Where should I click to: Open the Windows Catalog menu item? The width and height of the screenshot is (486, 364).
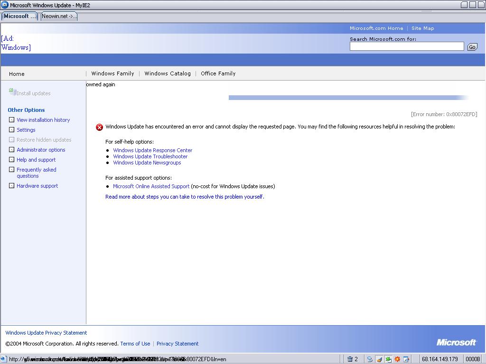pyautogui.click(x=167, y=73)
